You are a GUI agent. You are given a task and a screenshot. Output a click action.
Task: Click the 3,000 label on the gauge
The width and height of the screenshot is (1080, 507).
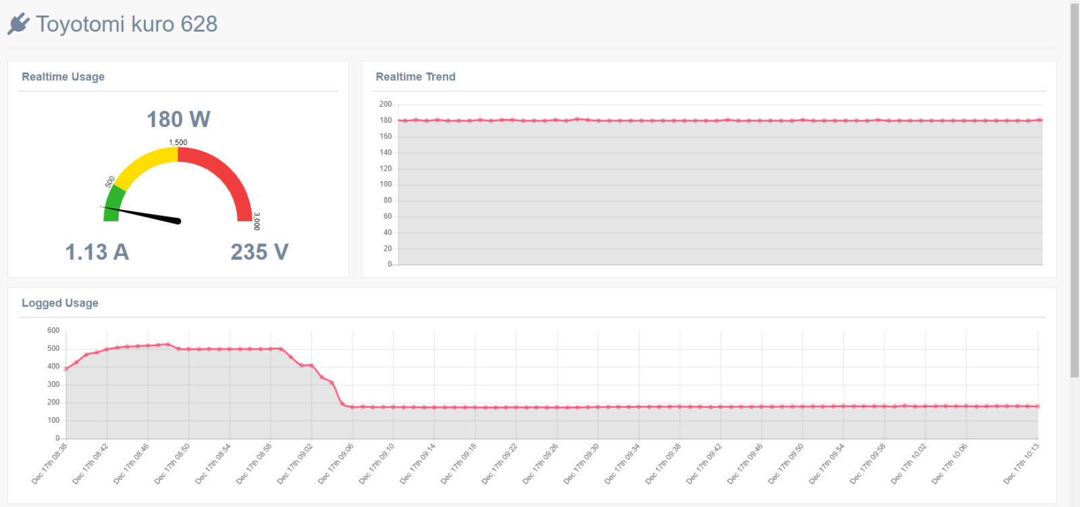pos(256,221)
